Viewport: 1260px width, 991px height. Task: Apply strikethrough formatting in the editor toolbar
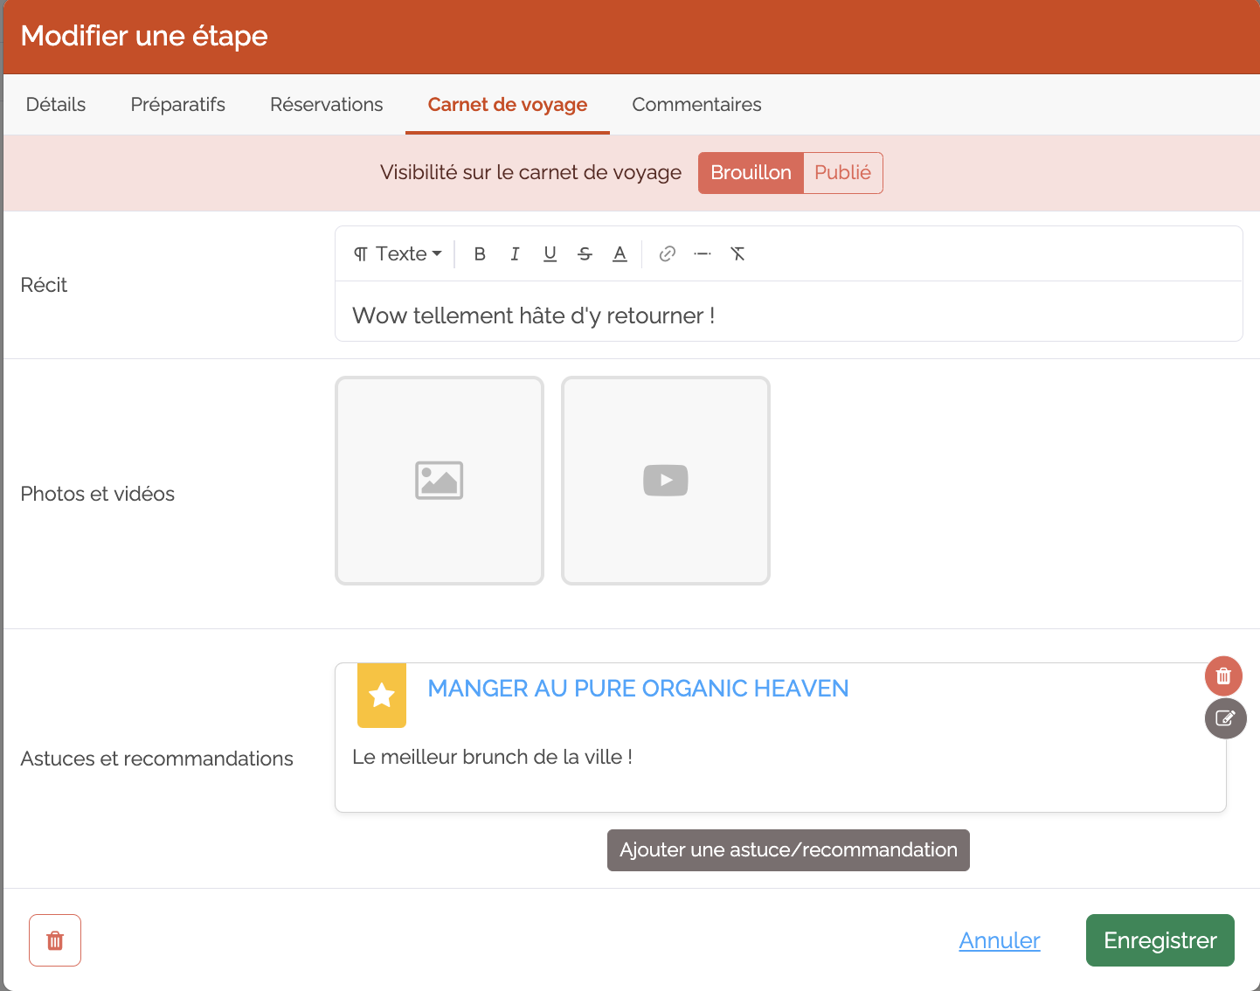[585, 253]
